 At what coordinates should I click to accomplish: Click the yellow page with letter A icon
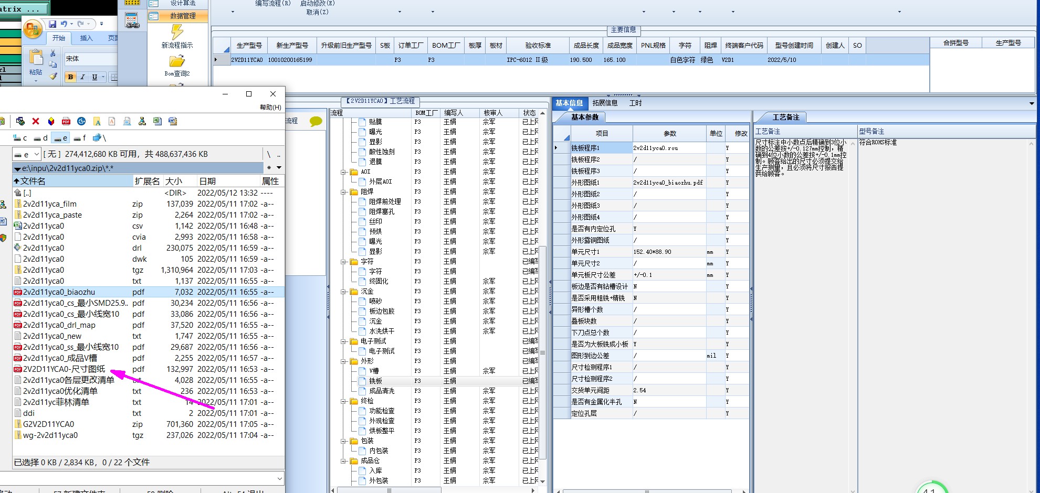click(x=97, y=121)
